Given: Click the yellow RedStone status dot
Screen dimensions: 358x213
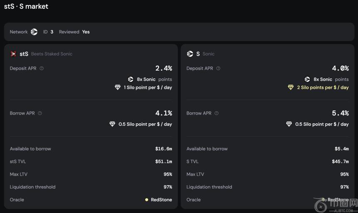Looking at the screenshot, I should (147, 200).
